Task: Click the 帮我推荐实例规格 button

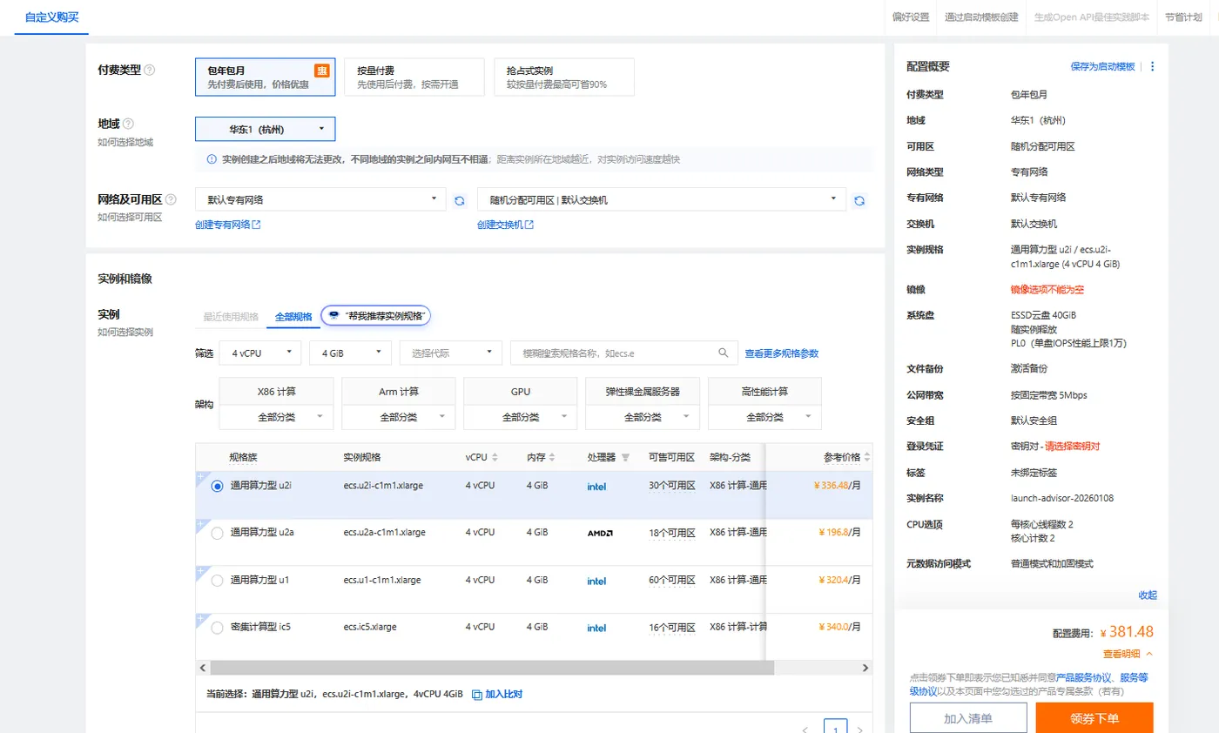Action: coord(376,315)
